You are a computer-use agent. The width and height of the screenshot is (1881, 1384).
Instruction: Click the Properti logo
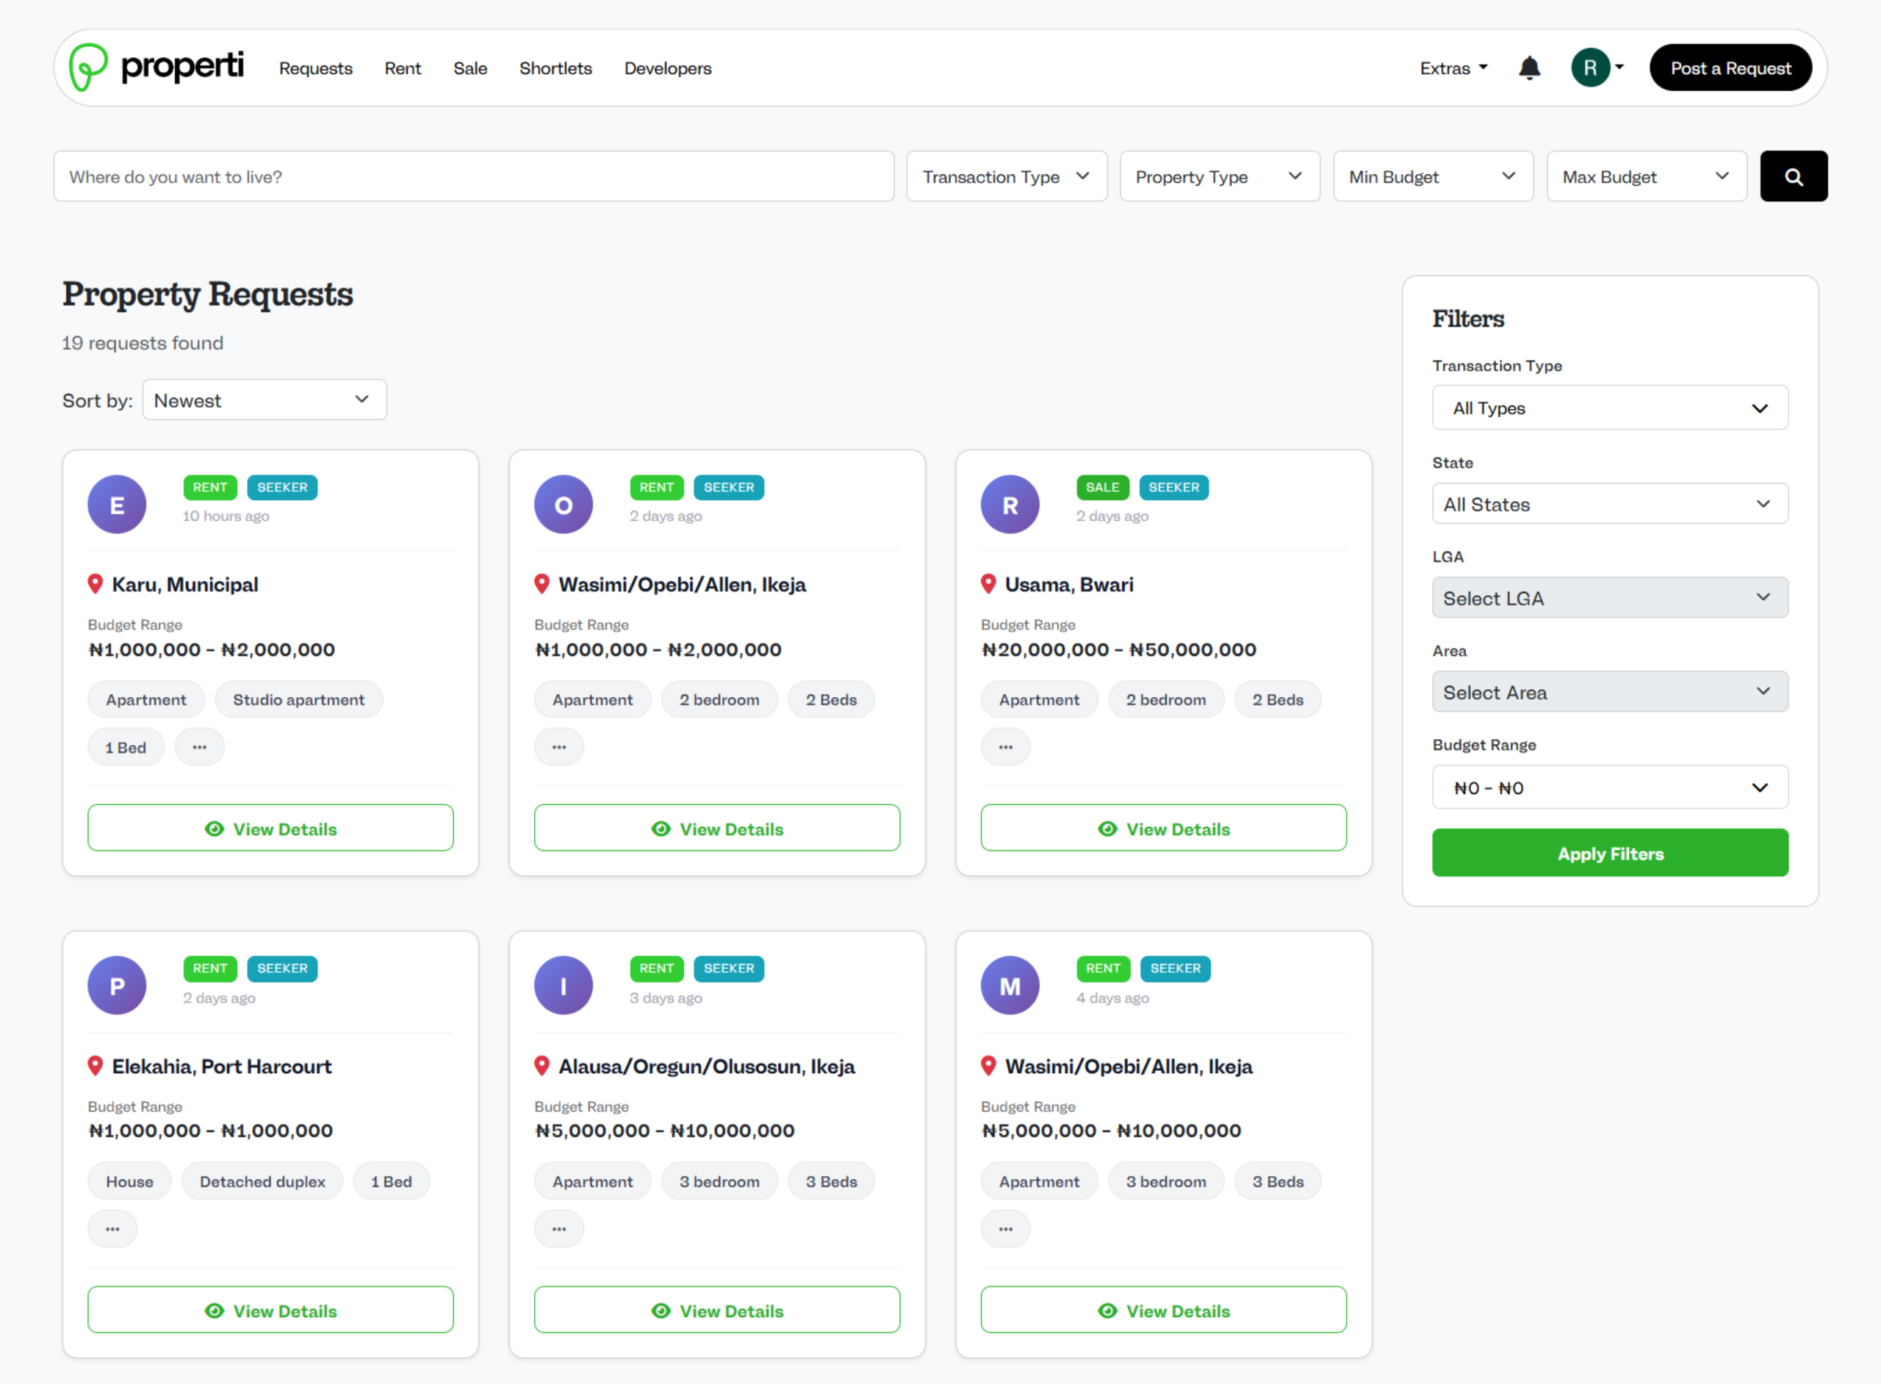tap(157, 67)
